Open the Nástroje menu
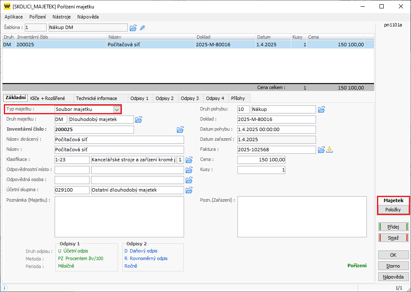Viewport: 411px width, 292px height. [x=62, y=17]
